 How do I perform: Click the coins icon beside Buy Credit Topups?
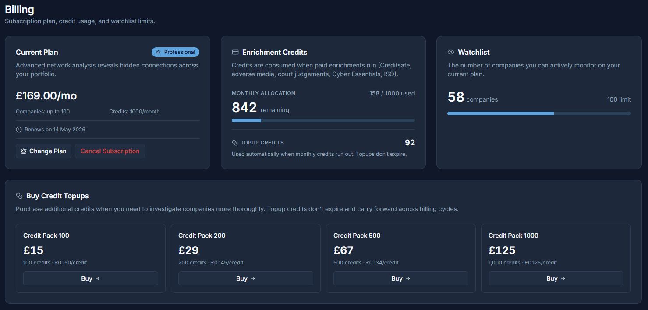19,196
